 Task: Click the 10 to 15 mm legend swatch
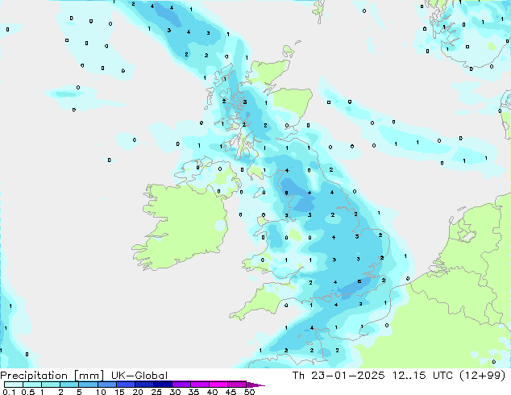[x=107, y=385]
